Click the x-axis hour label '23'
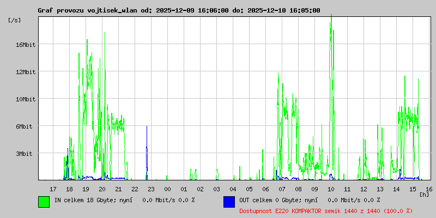 (x=151, y=189)
